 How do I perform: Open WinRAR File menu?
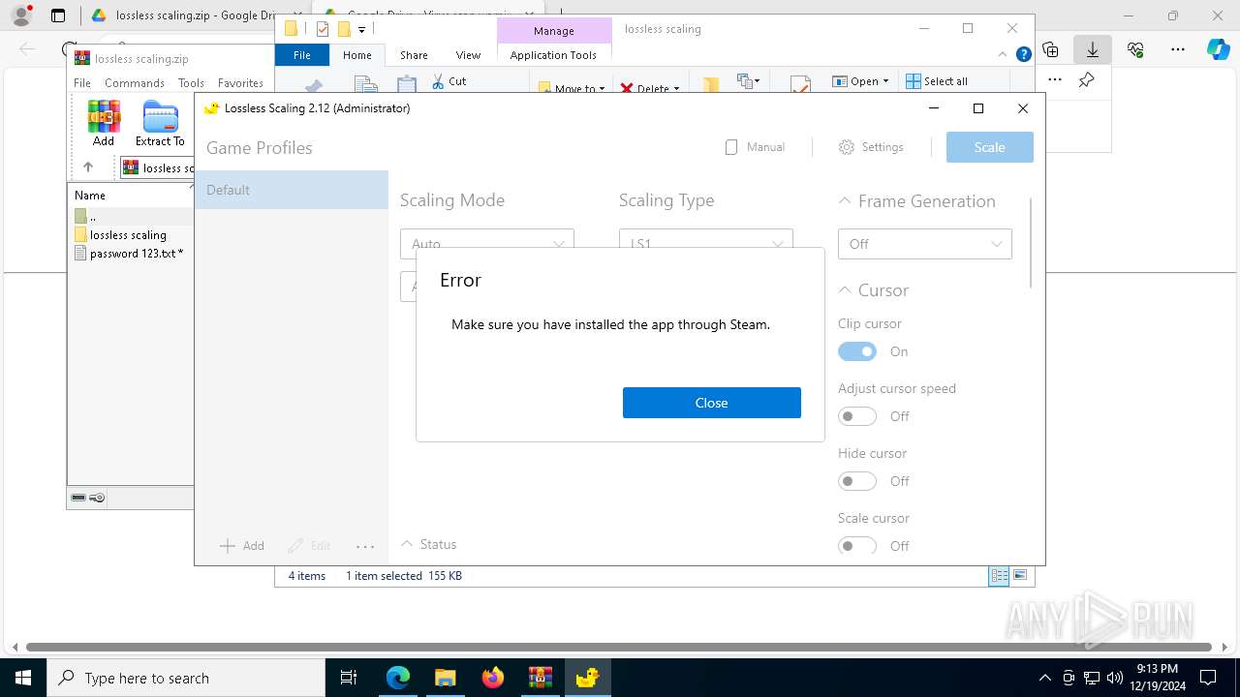point(82,83)
